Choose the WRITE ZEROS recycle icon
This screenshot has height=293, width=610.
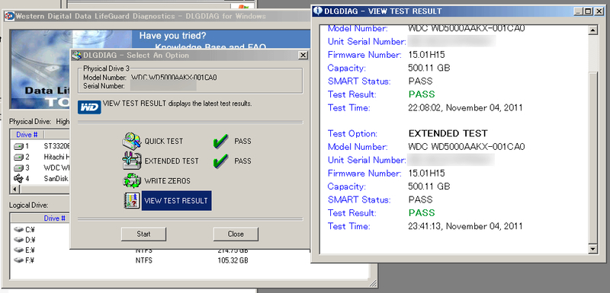132,181
